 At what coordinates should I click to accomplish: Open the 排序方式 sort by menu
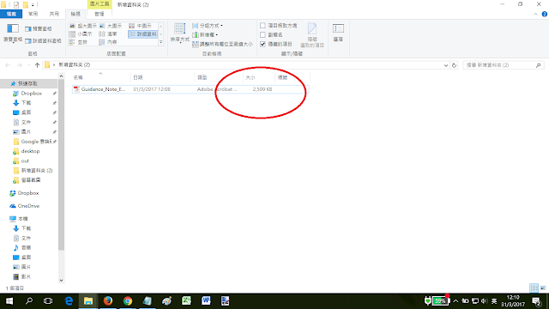point(179,33)
